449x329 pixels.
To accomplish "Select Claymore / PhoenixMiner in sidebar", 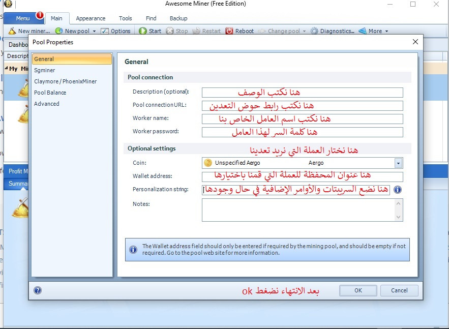I will 72,81.
